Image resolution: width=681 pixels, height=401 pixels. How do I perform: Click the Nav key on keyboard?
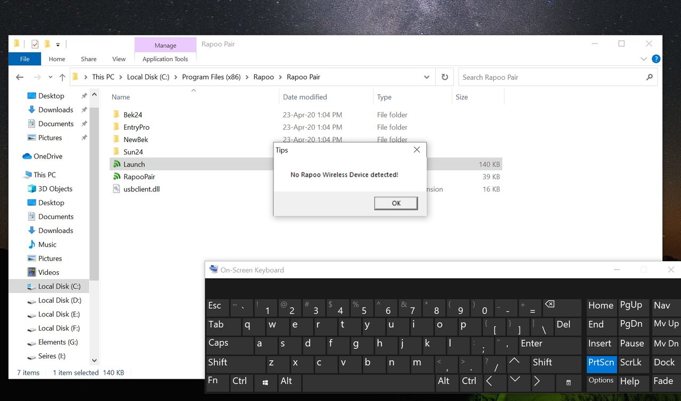666,307
